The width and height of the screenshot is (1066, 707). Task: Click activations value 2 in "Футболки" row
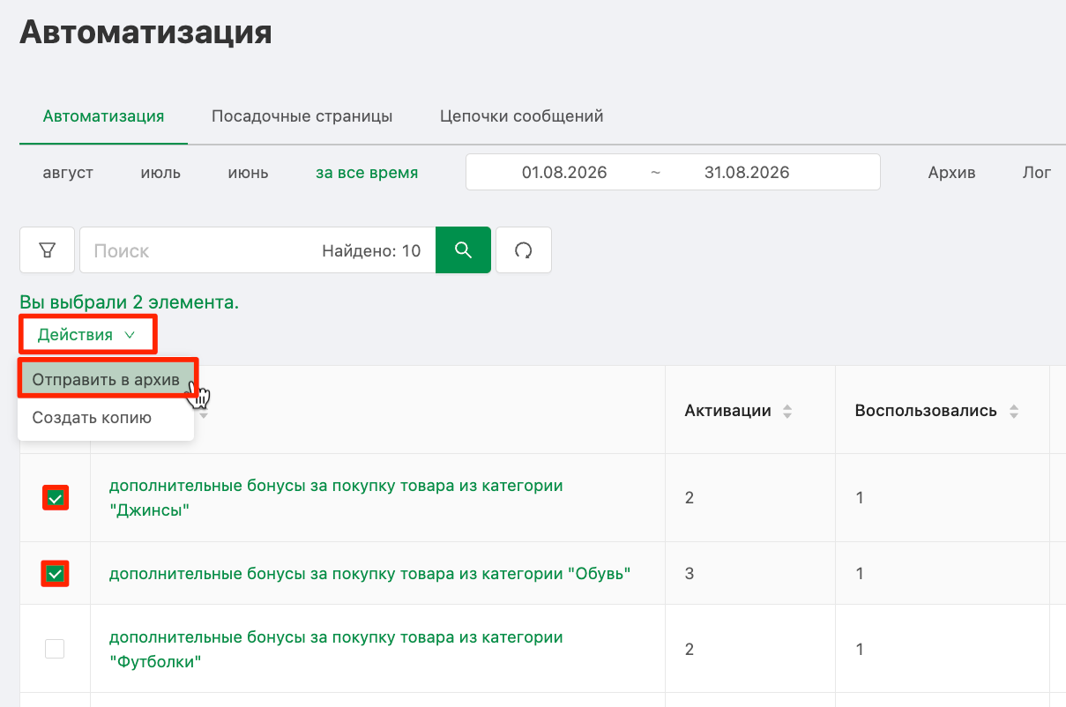click(x=690, y=650)
